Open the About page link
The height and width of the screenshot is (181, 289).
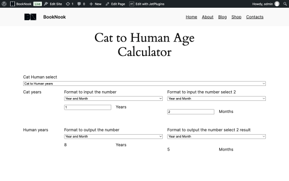208,17
